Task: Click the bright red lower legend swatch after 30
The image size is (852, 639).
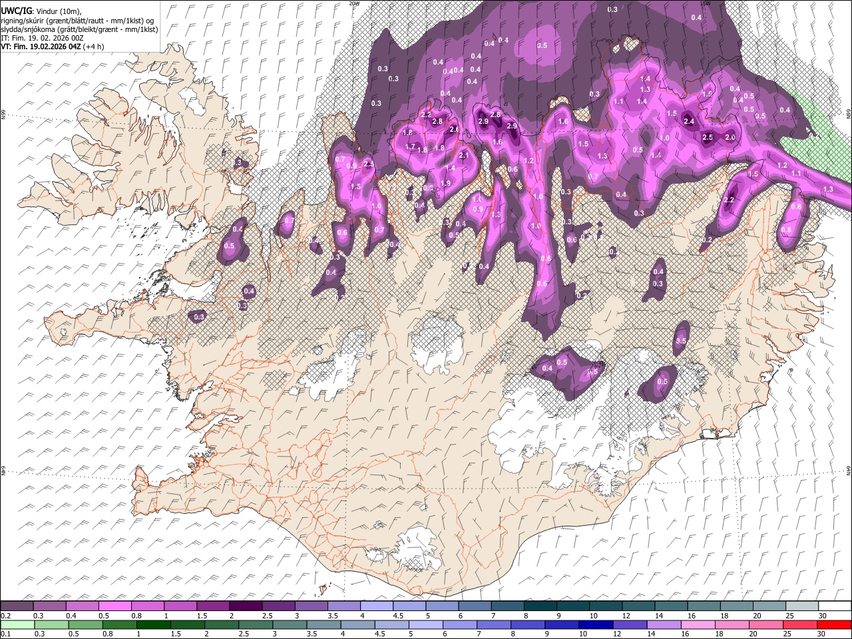Action: (835, 624)
